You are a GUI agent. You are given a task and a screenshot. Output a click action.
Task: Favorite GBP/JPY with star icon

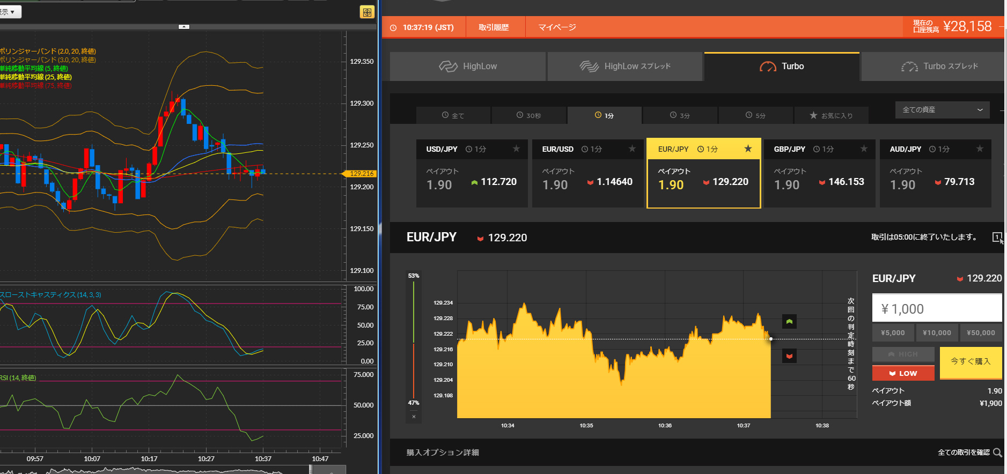click(864, 149)
